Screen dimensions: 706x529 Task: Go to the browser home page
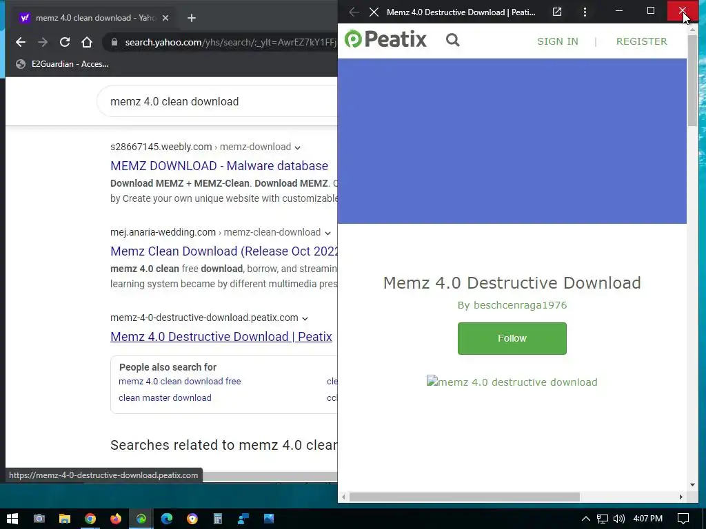coord(87,42)
